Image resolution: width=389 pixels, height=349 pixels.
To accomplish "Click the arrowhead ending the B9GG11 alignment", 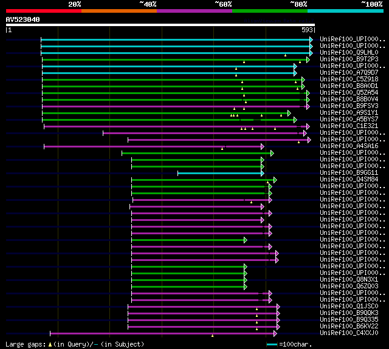I will coord(263,174).
